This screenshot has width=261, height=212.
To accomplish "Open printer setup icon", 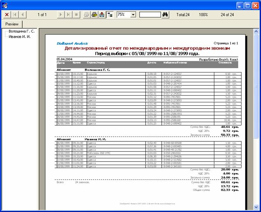I will pyautogui.click(x=94, y=15).
